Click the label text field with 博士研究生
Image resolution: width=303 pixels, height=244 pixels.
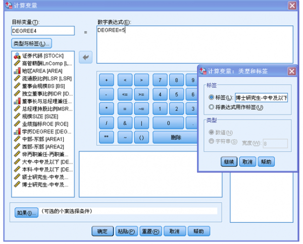(262, 98)
